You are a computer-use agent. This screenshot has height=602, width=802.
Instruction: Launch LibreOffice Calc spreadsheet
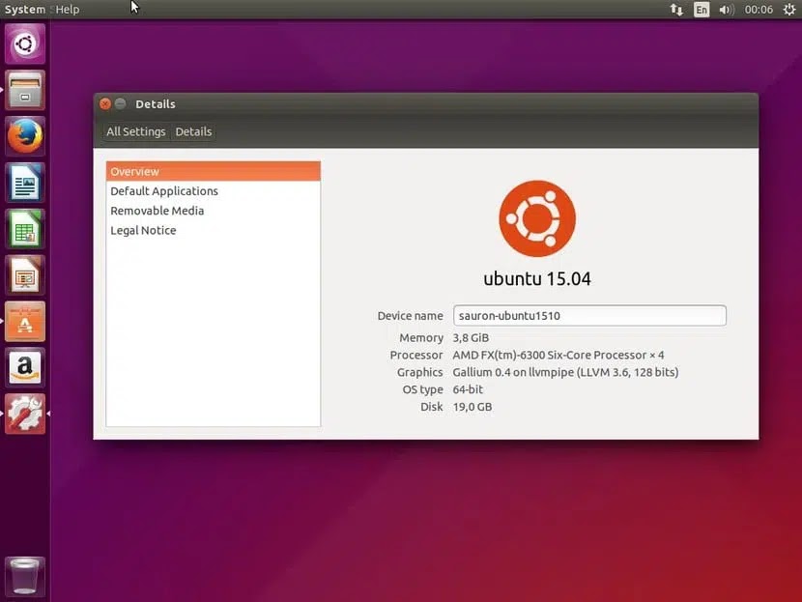pos(25,229)
